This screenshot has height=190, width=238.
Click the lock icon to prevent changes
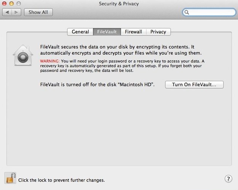pos(11,178)
